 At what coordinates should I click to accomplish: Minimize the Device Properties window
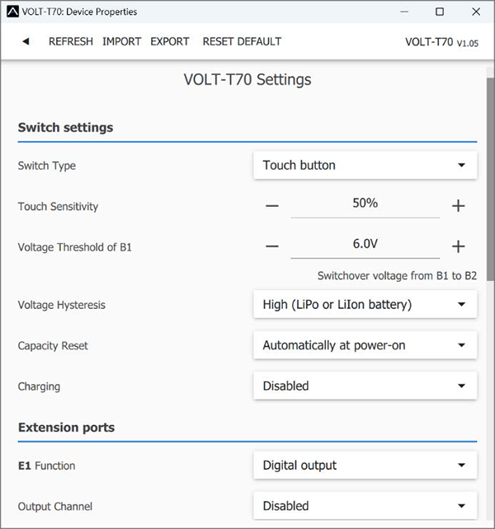pos(403,12)
